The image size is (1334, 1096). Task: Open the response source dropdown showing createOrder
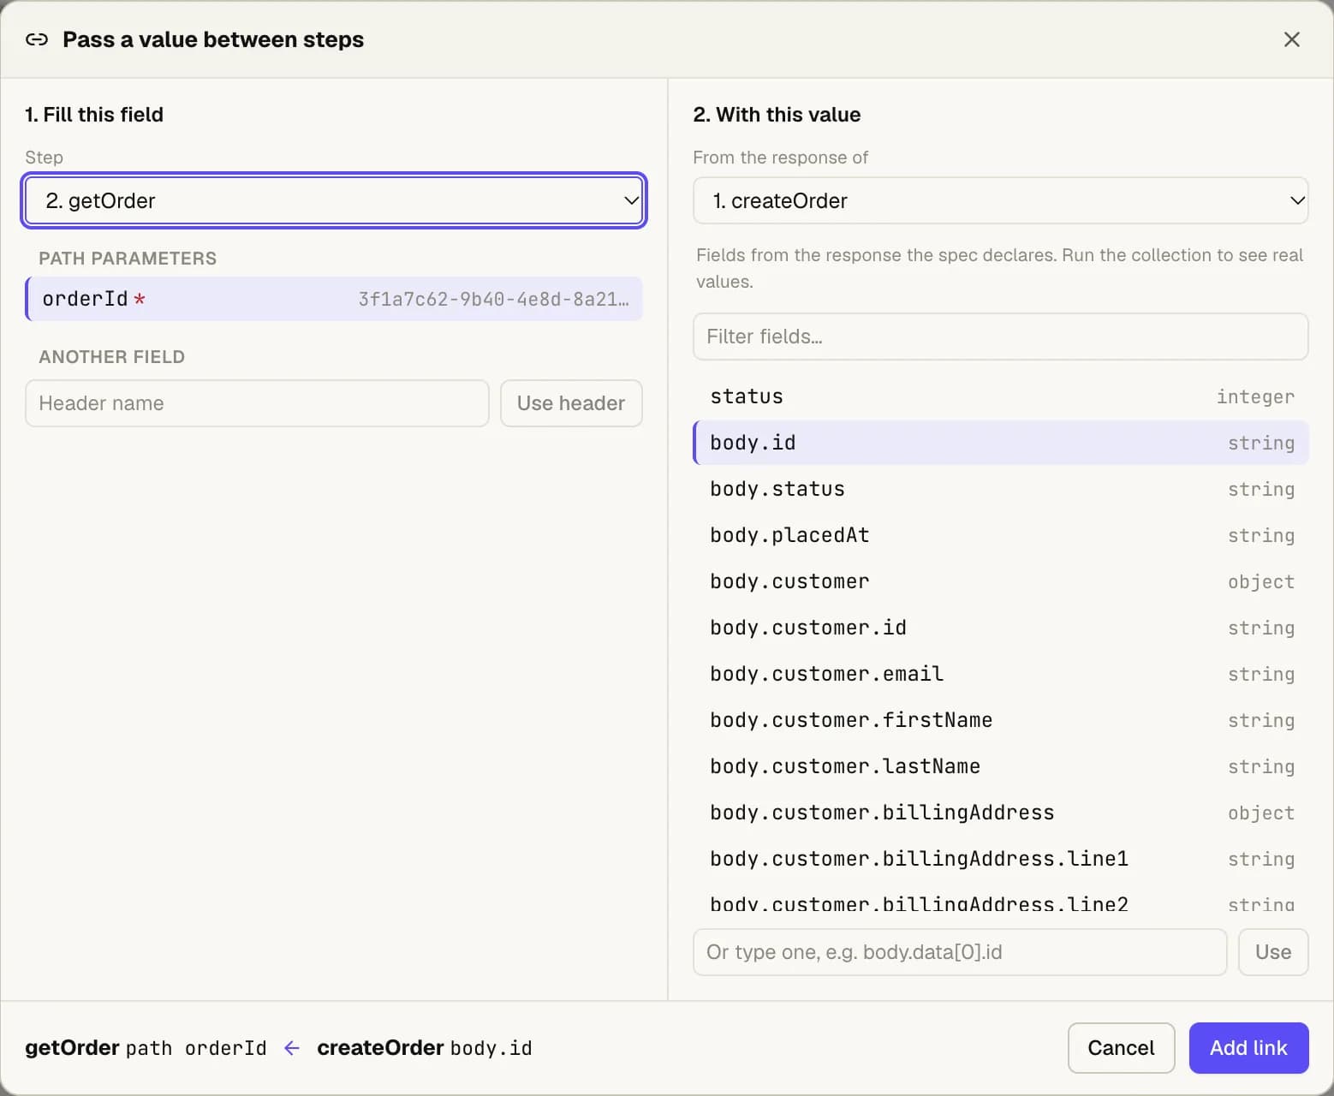(1000, 200)
